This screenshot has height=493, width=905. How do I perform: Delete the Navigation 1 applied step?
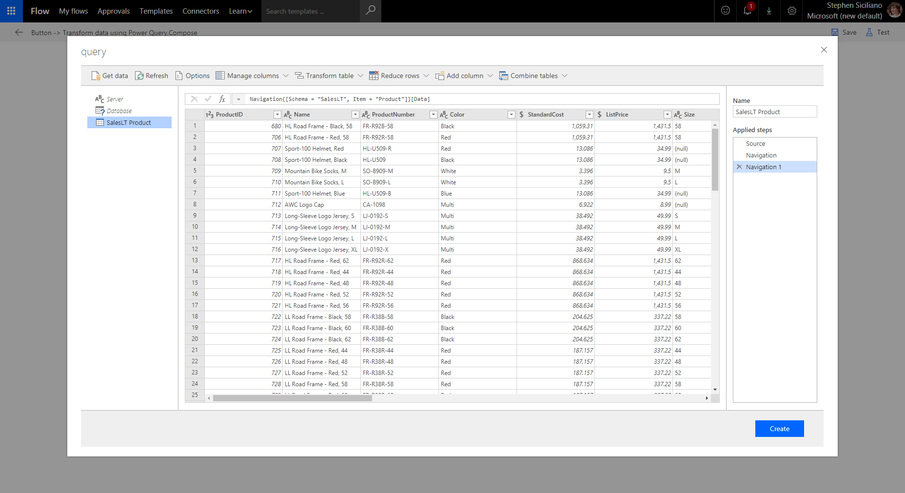coord(739,167)
